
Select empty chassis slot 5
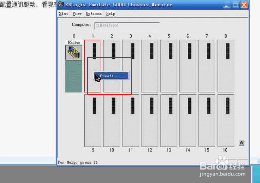(169, 66)
